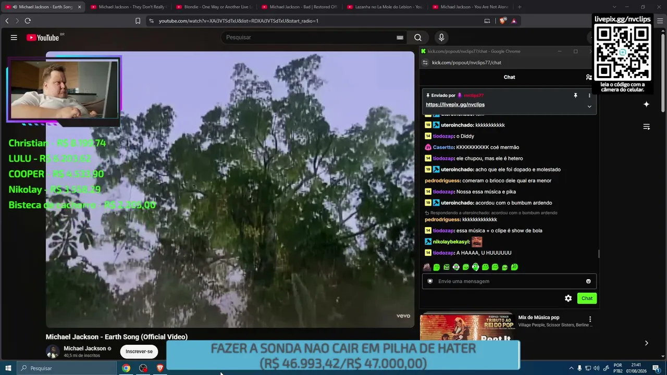Expand the pinned message chevron
The height and width of the screenshot is (375, 667).
click(589, 106)
